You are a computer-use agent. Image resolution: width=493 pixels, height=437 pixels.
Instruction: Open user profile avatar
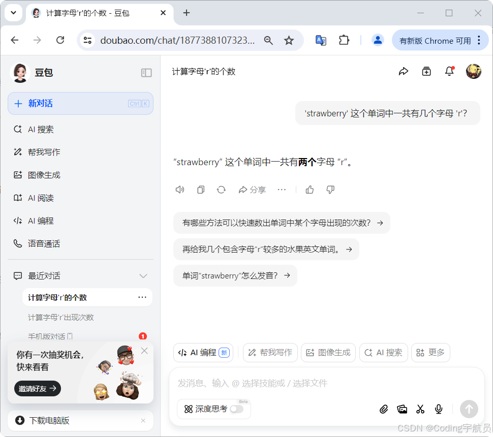[x=474, y=71]
